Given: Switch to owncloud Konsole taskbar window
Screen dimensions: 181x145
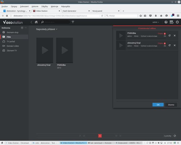Looking at the screenshot, I should pyautogui.click(x=101, y=143).
